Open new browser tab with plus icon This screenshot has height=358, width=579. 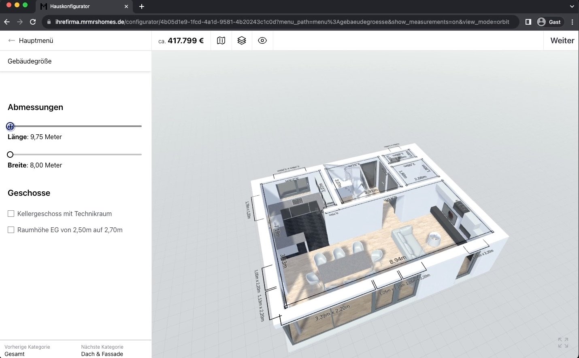coord(142,6)
